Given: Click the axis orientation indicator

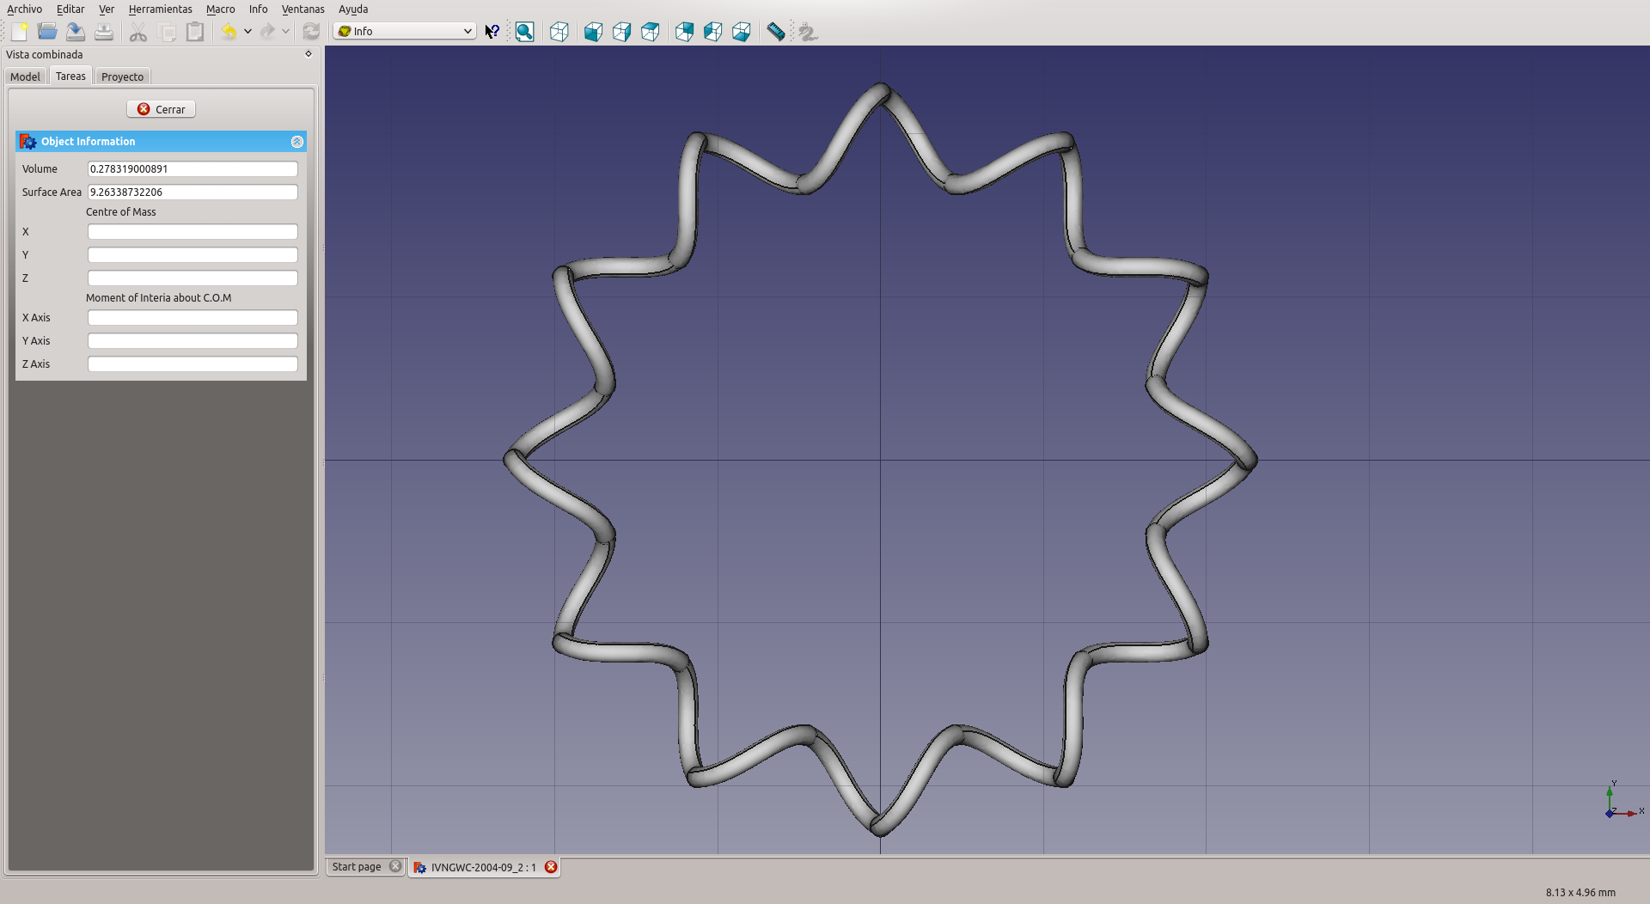Looking at the screenshot, I should (x=1622, y=801).
